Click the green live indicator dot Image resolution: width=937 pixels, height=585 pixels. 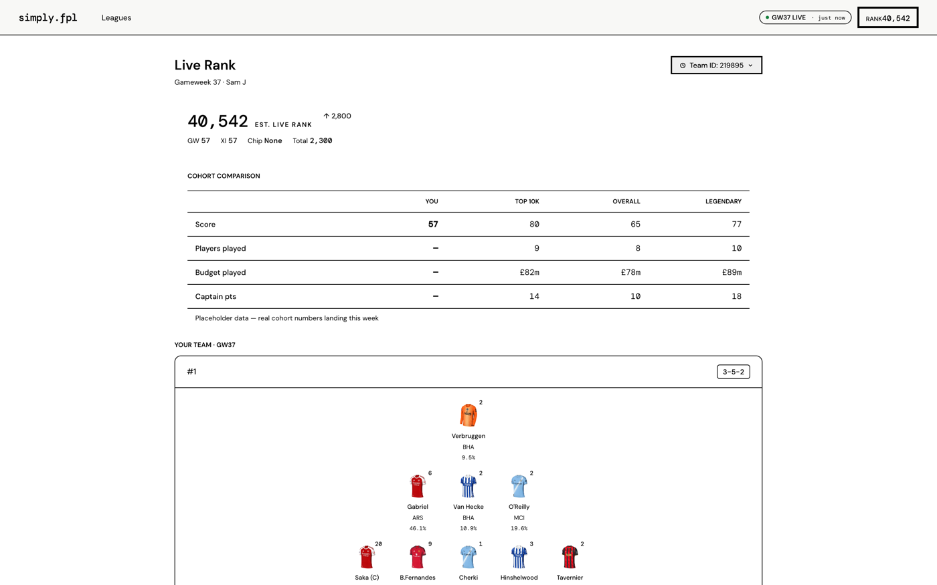click(767, 17)
